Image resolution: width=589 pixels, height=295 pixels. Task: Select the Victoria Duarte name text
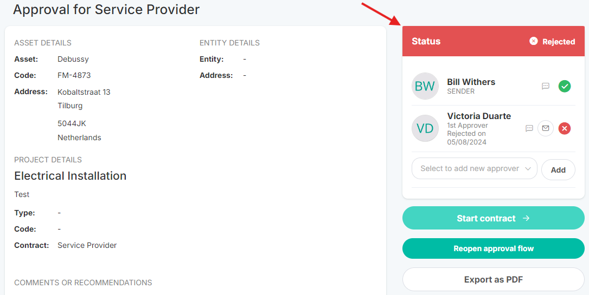point(479,116)
